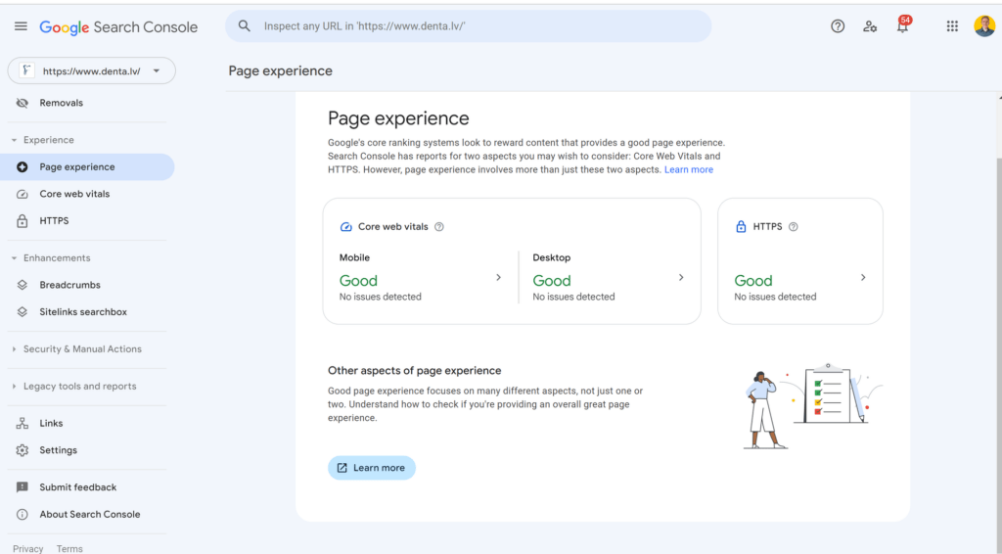Open Mobile Core web vitals report arrow
The image size is (1002, 554).
498,277
